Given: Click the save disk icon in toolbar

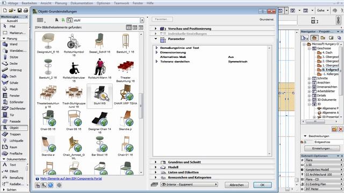Looking at the screenshot, I should tap(19, 10).
